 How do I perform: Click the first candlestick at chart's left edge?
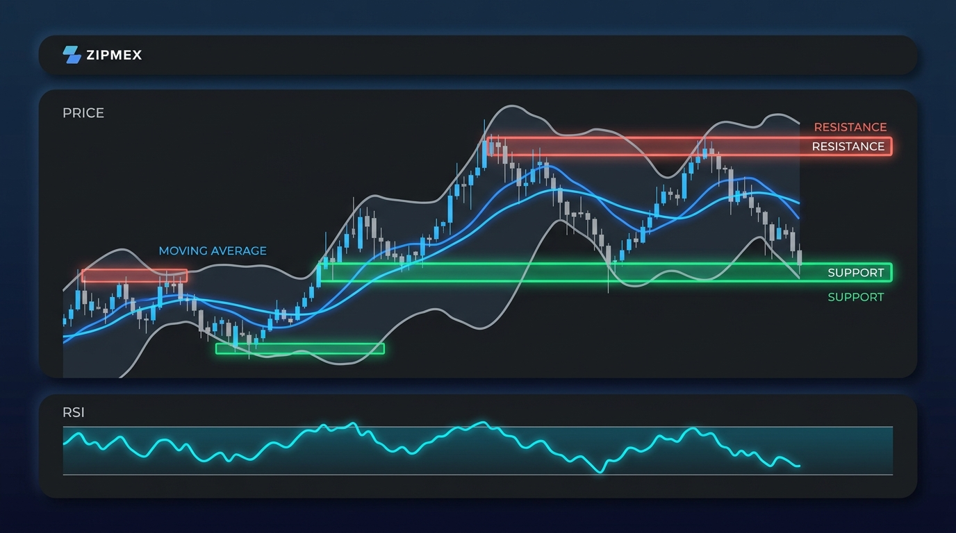coord(65,321)
